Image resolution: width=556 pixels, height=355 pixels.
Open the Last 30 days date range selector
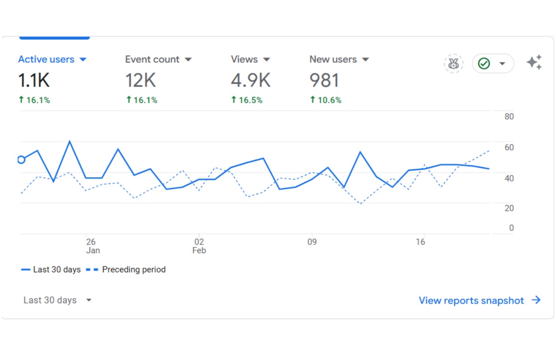coord(57,300)
